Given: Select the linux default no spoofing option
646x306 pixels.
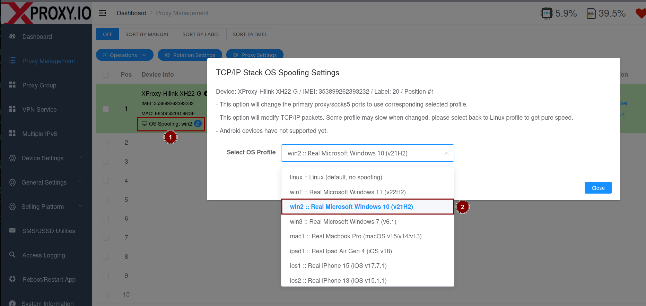Looking at the screenshot, I should click(367, 177).
